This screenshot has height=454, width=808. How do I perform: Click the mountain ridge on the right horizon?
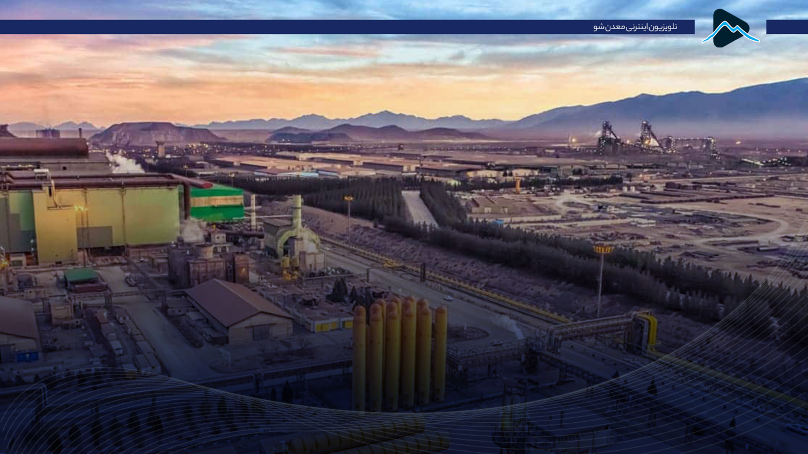[x=700, y=105]
